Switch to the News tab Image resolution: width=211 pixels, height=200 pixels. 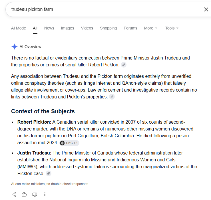point(49,28)
